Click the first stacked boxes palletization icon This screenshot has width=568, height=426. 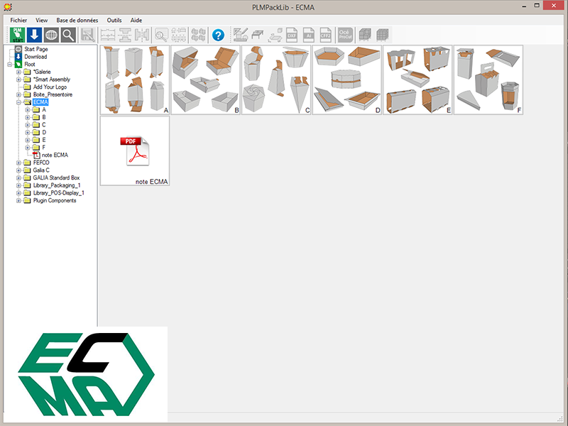coord(365,35)
